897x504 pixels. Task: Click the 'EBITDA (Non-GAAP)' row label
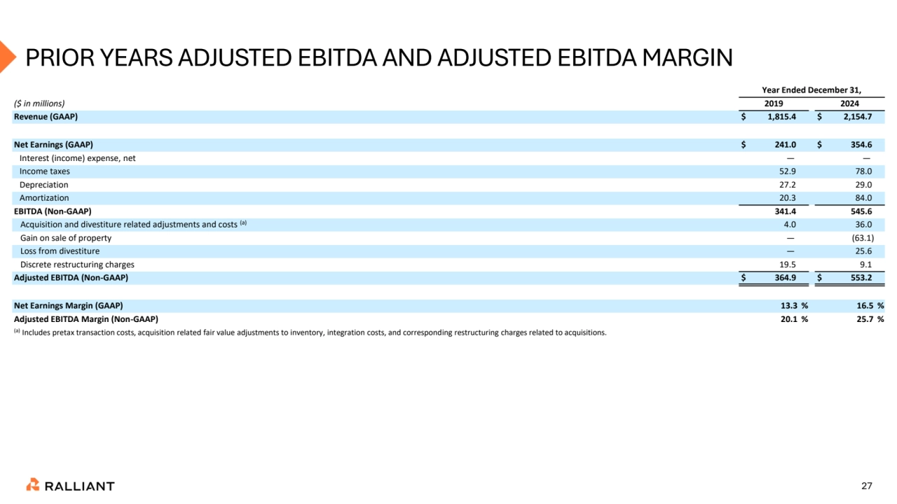53,211
